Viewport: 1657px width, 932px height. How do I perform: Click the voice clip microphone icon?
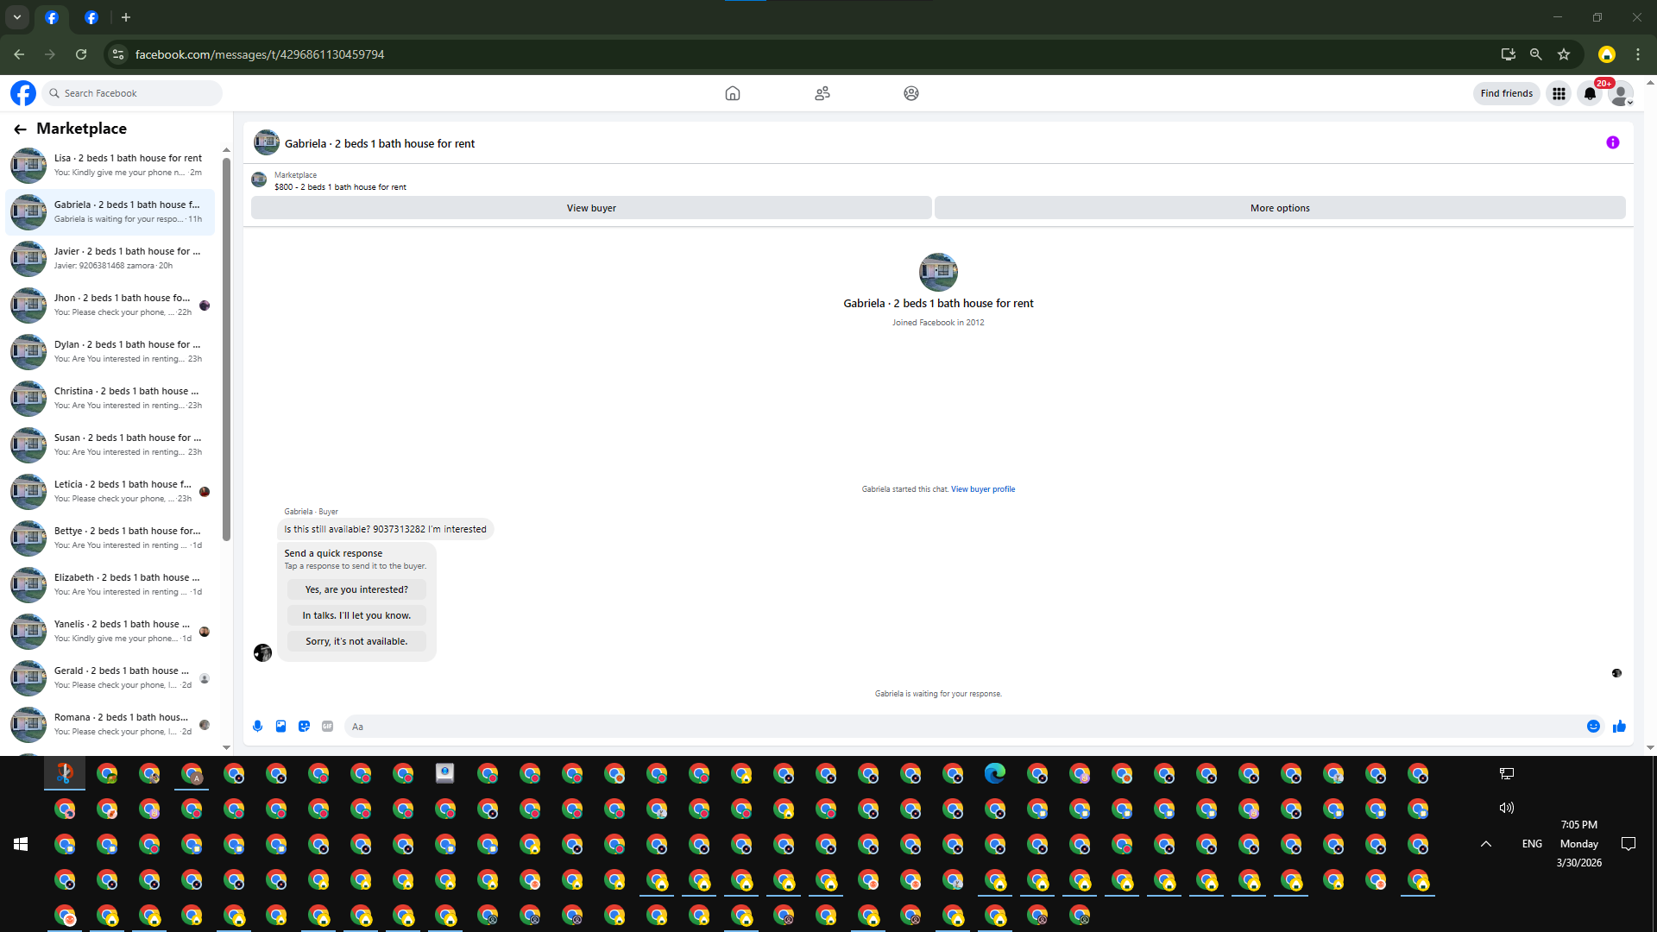pyautogui.click(x=257, y=727)
